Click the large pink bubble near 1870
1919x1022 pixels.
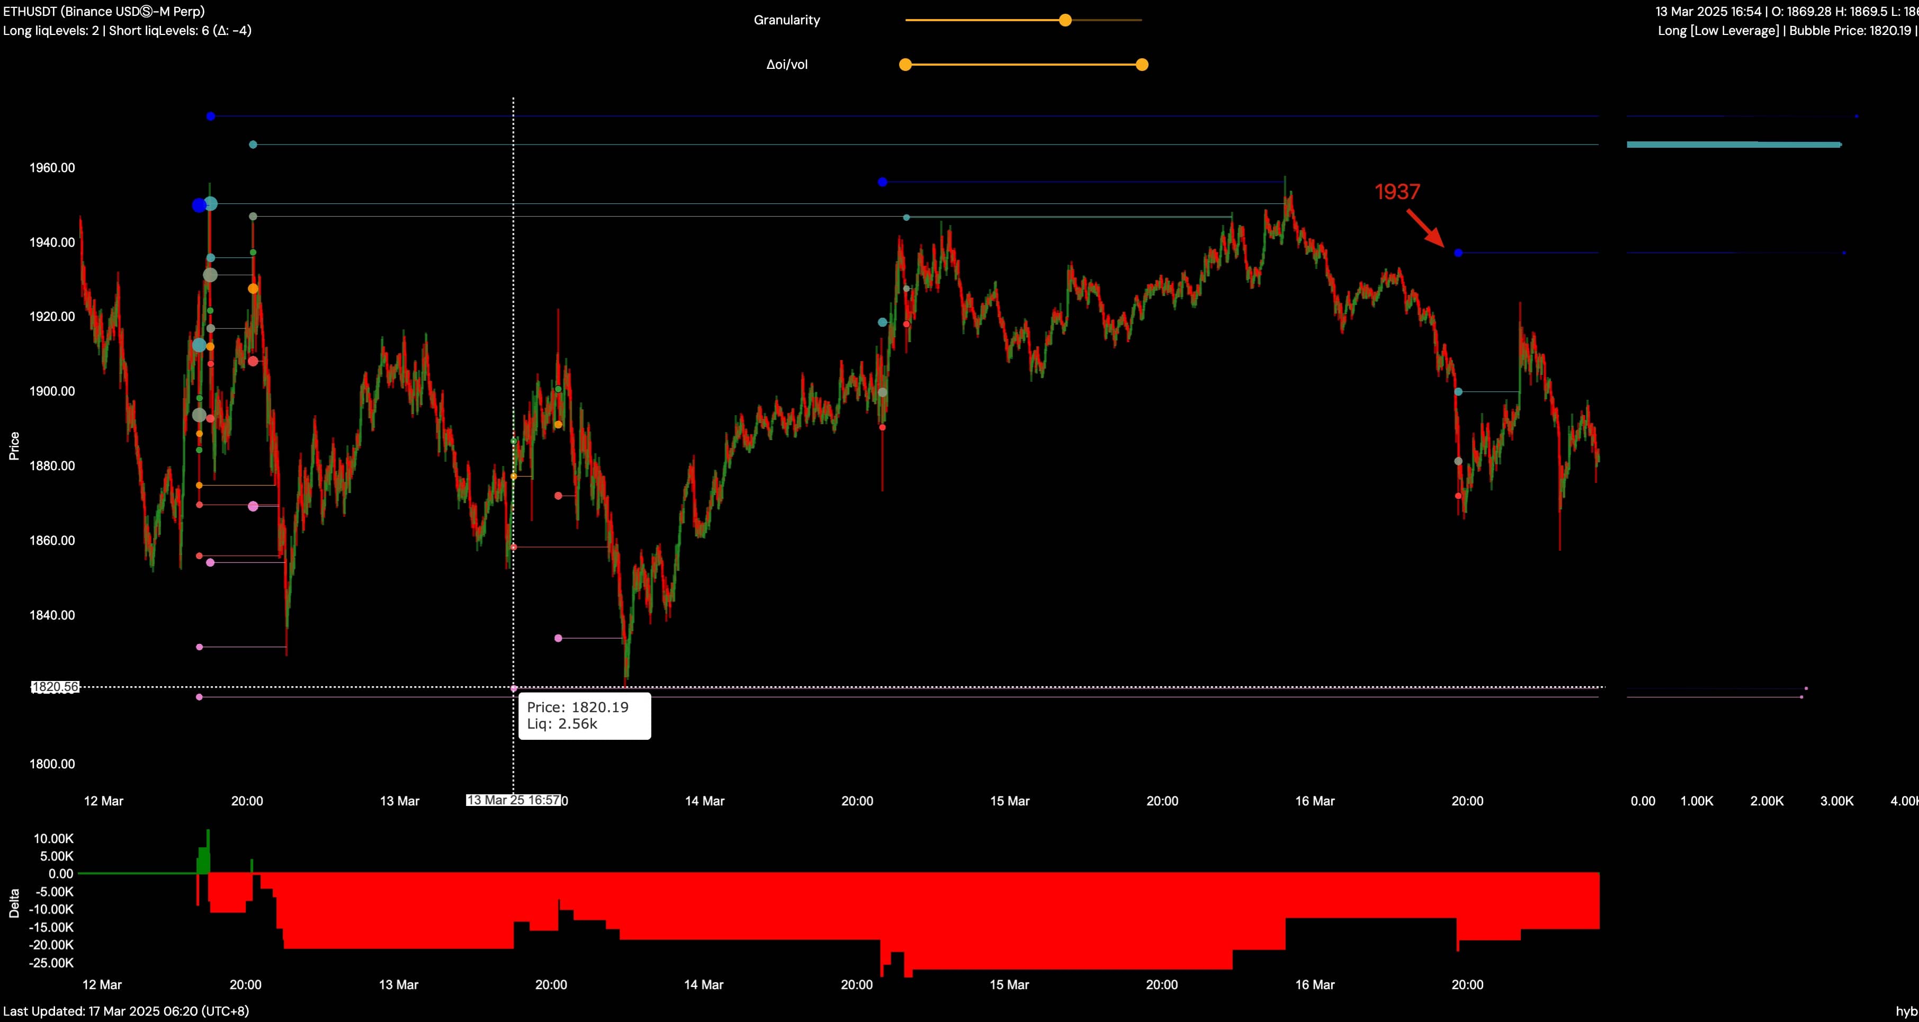click(x=253, y=507)
